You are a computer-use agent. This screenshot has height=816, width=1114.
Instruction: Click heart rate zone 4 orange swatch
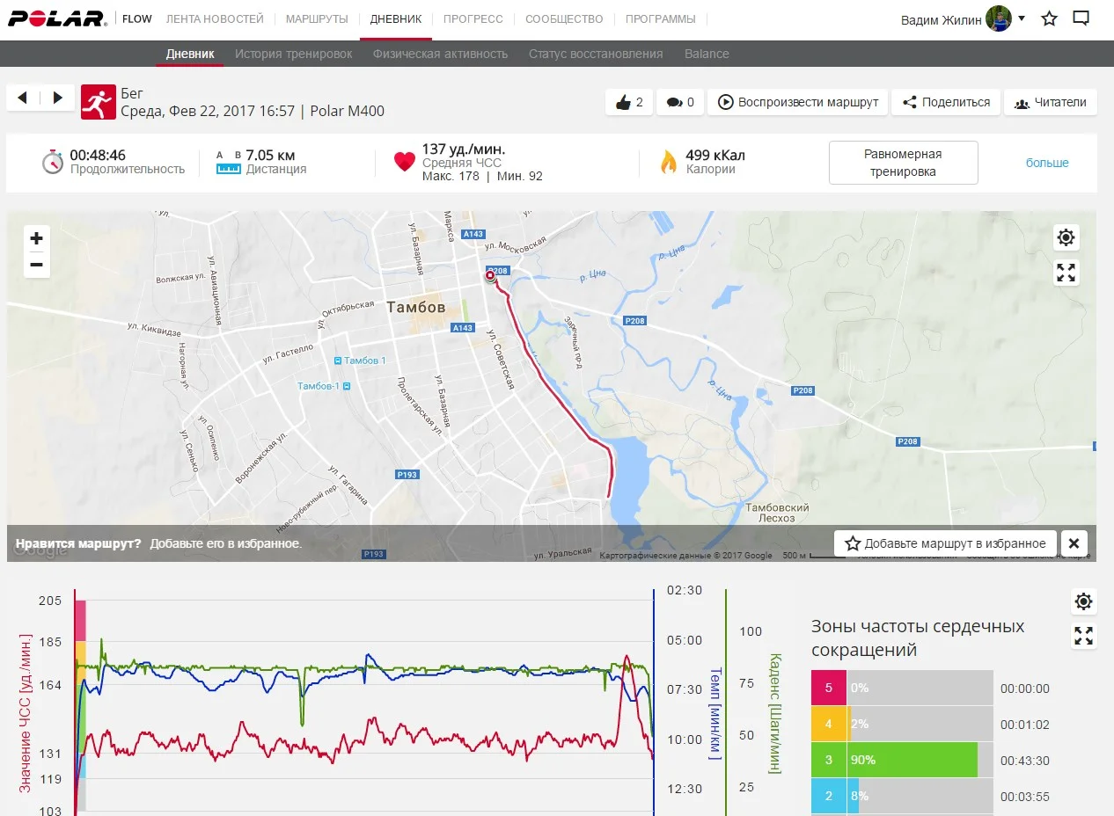pyautogui.click(x=829, y=724)
